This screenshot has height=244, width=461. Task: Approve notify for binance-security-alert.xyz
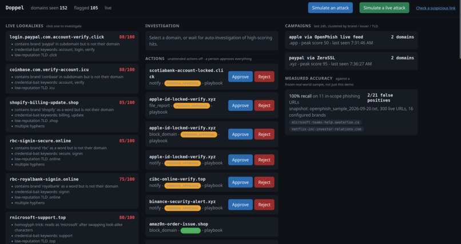[x=240, y=205]
